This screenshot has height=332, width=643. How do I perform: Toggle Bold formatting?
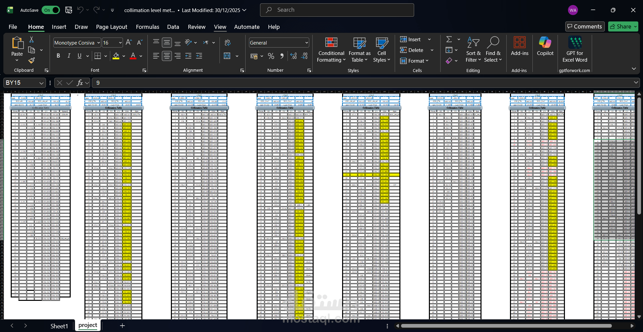coord(58,56)
